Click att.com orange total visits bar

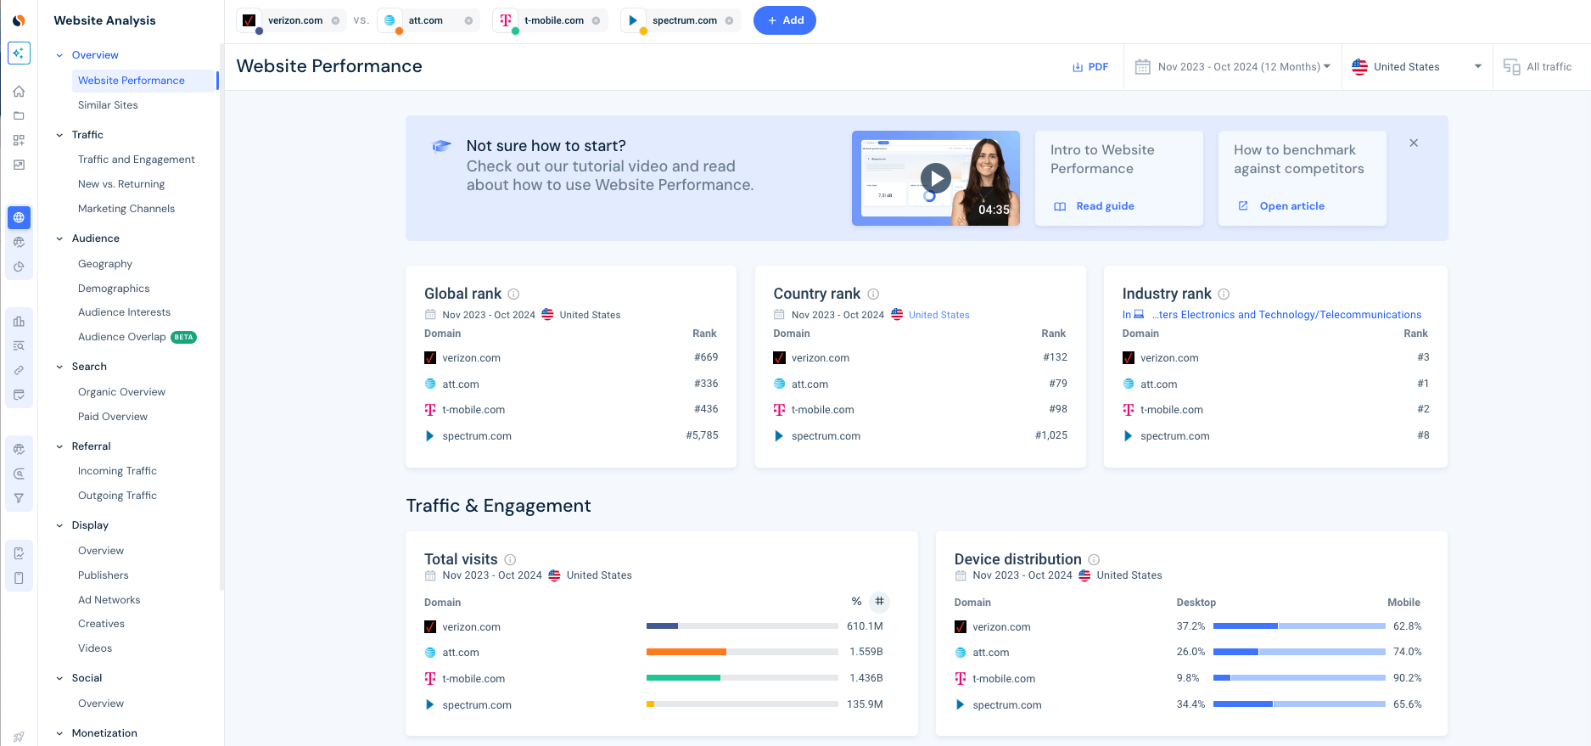pos(686,652)
